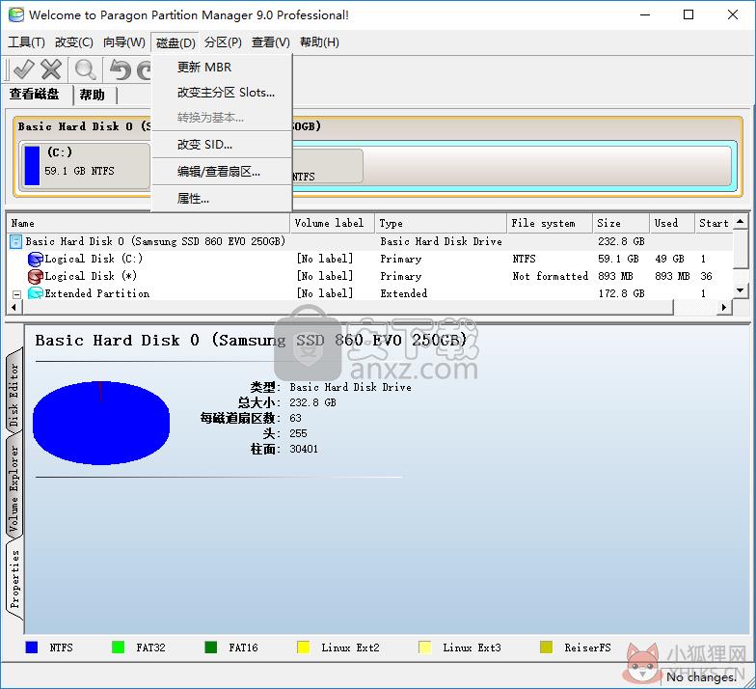756x689 pixels.
Task: Select the Logical Disk (*) row
Action: [369, 276]
